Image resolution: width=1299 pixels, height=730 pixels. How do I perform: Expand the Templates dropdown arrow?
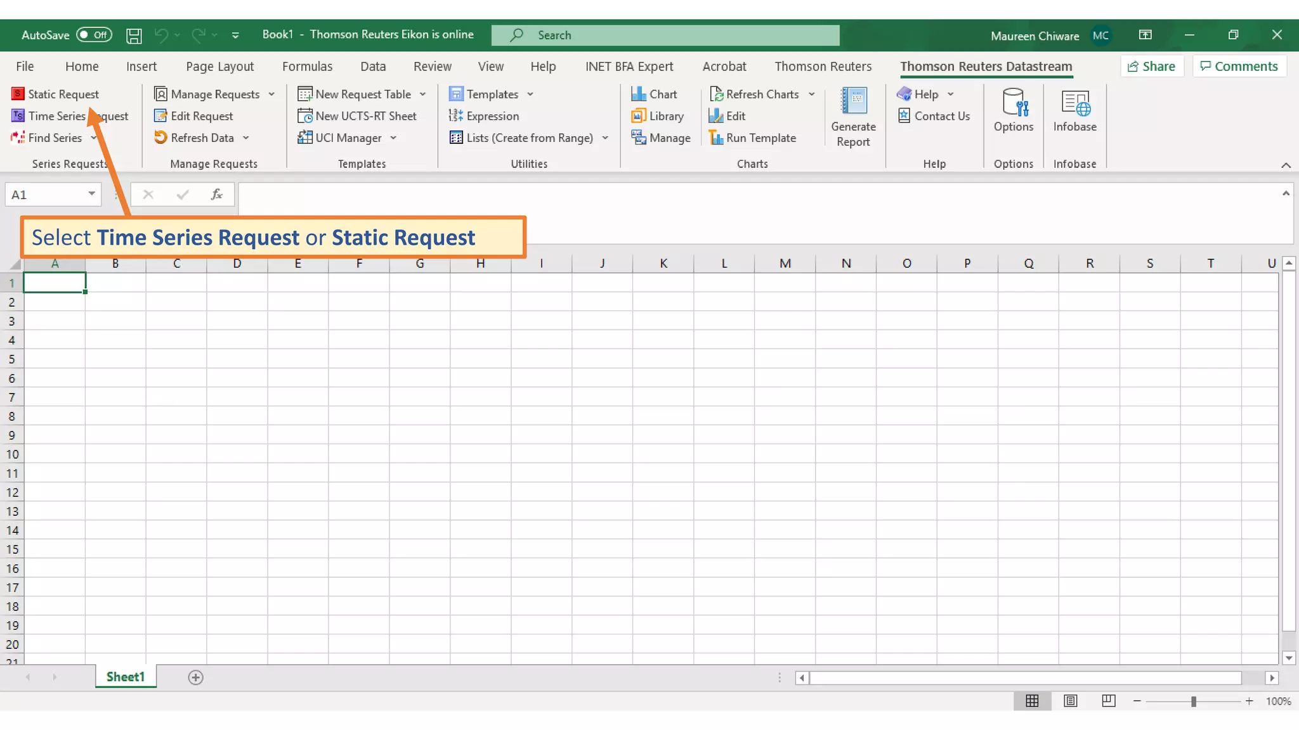point(530,94)
